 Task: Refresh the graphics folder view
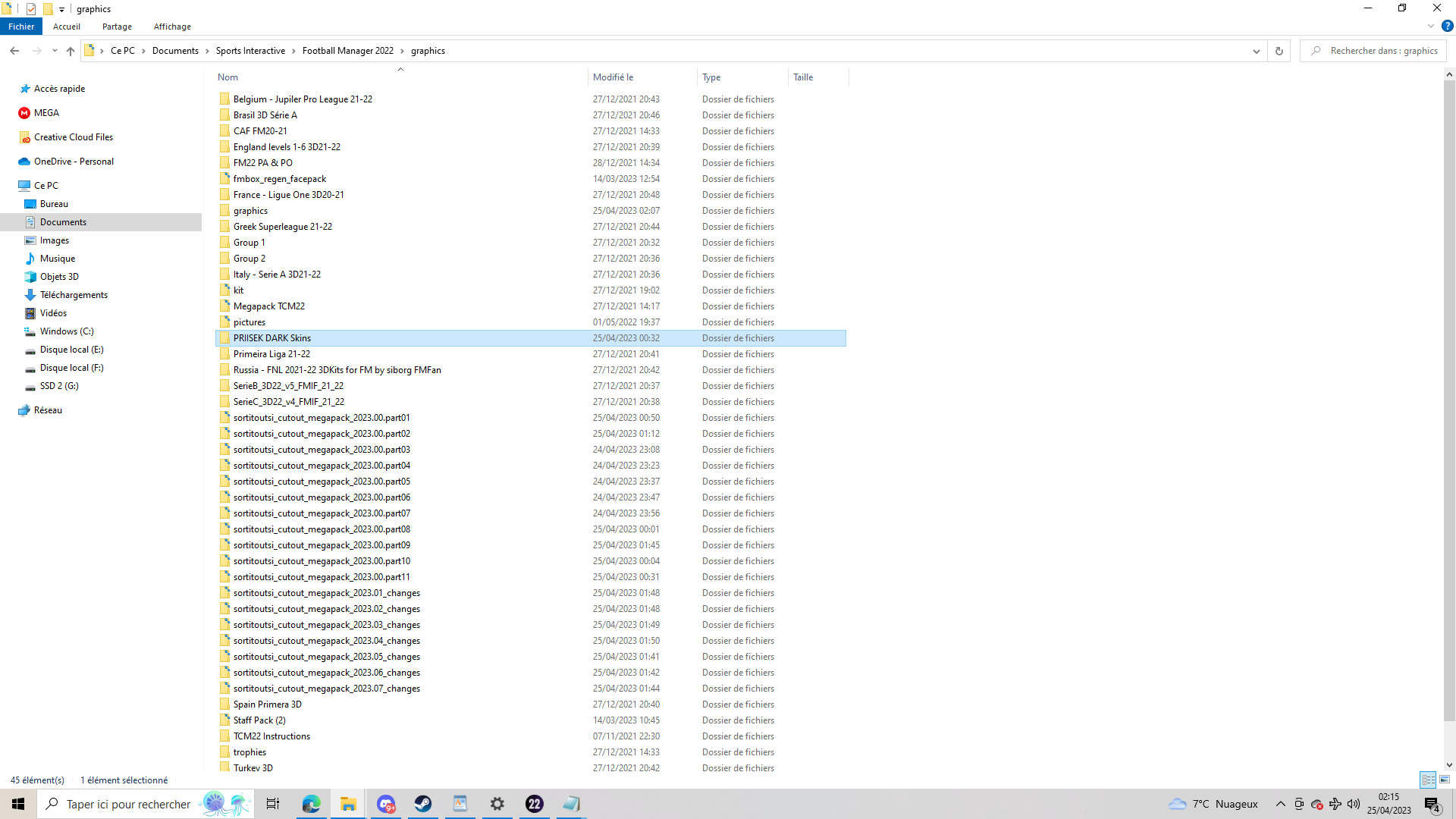click(x=1279, y=51)
